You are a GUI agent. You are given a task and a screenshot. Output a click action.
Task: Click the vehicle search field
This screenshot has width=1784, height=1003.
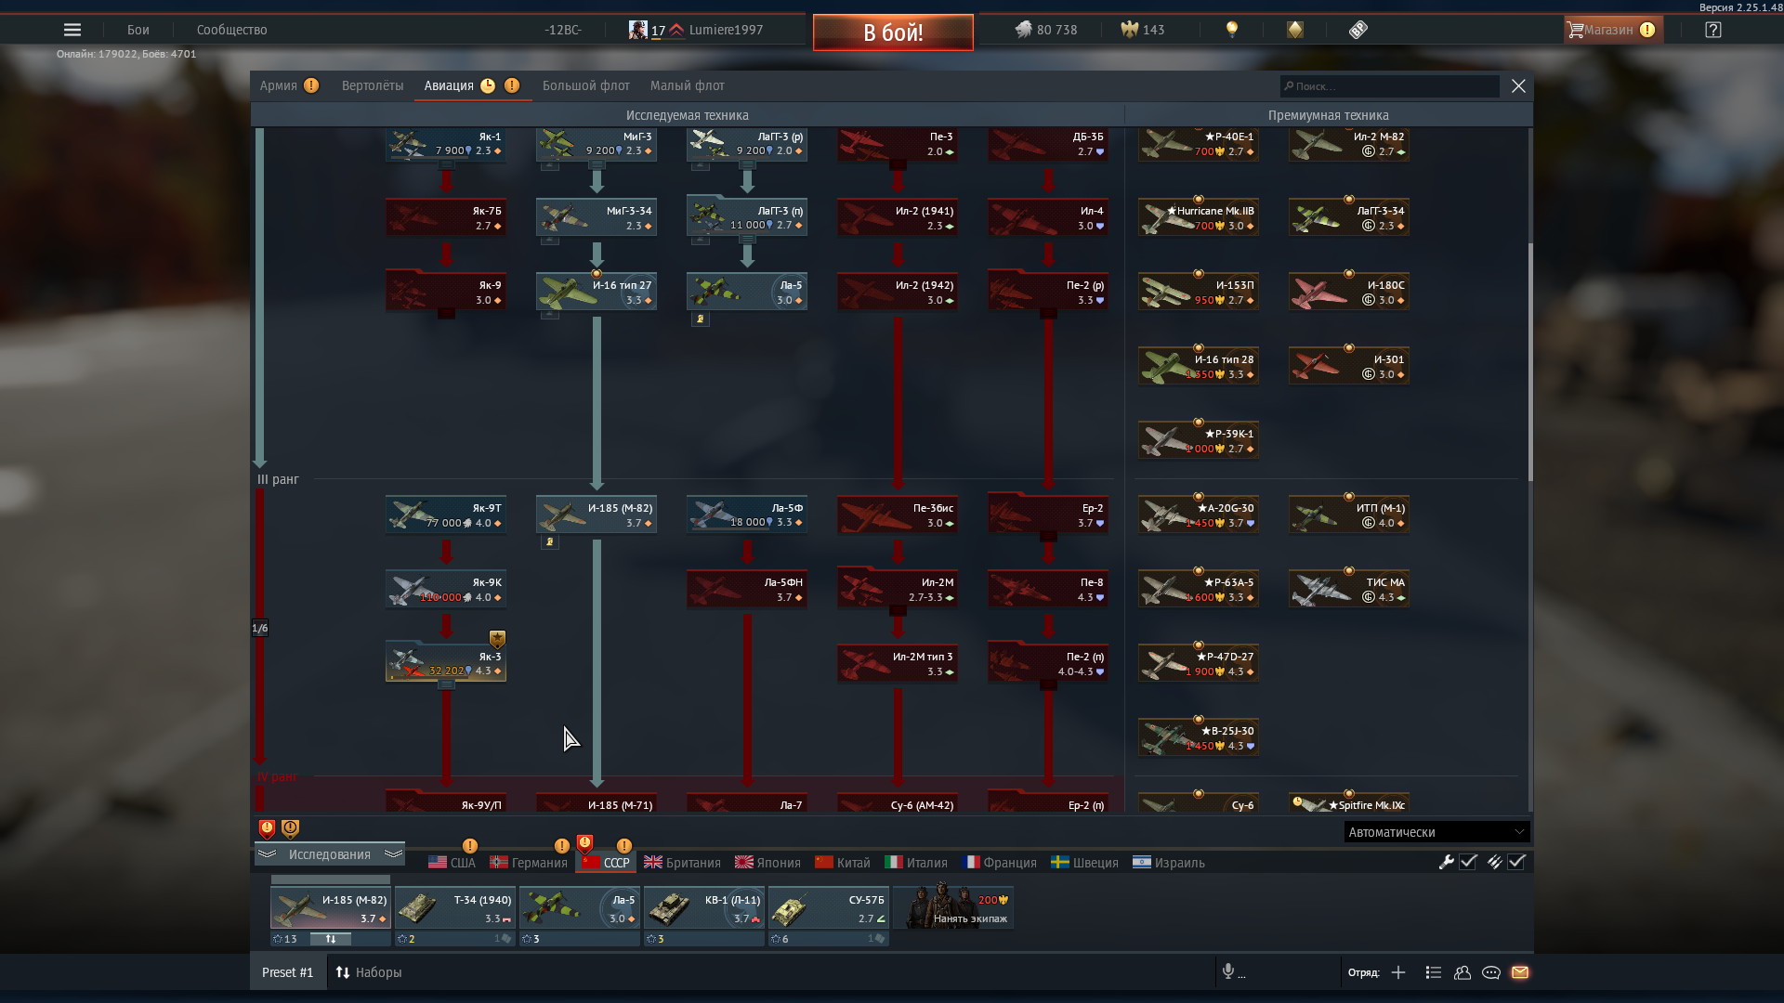[x=1390, y=86]
